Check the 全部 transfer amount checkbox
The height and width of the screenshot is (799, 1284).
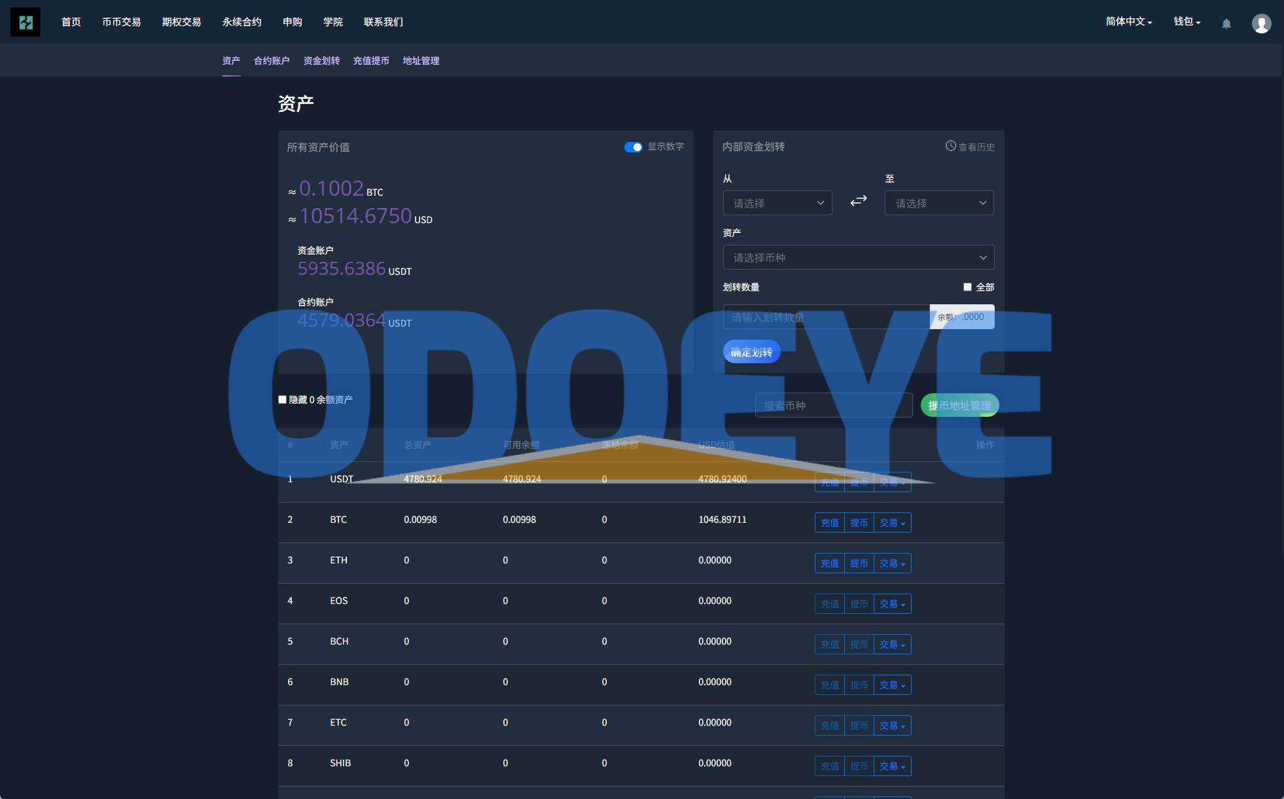[x=967, y=287]
